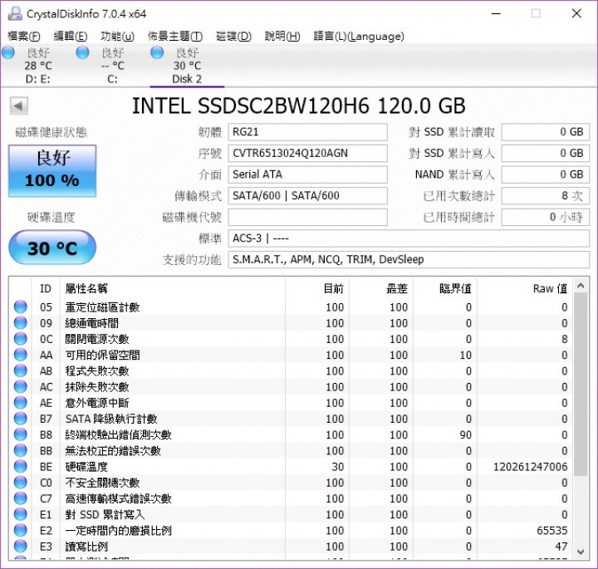
Task: Click status orb for attribute 05
Action: 21,307
